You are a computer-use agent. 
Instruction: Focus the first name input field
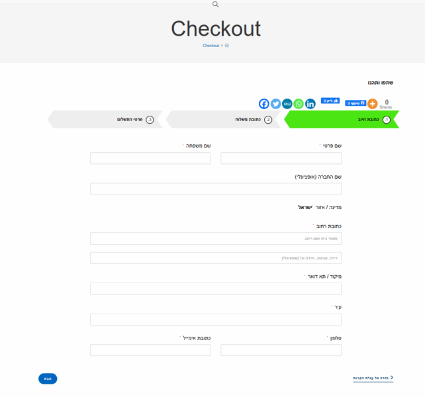[281, 158]
